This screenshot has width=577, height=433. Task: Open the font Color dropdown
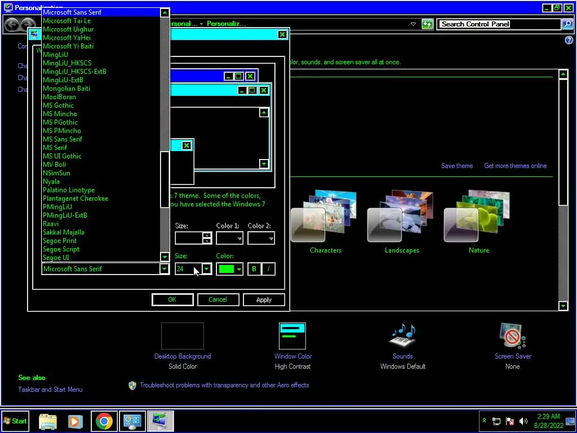tap(239, 269)
